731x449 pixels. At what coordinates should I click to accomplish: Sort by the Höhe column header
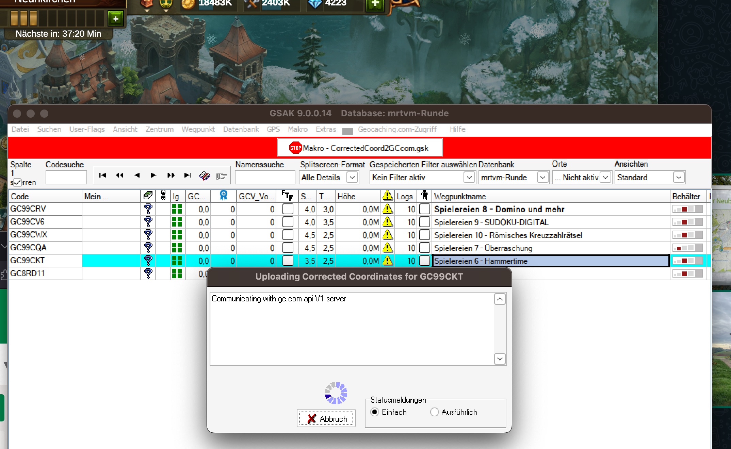point(358,196)
